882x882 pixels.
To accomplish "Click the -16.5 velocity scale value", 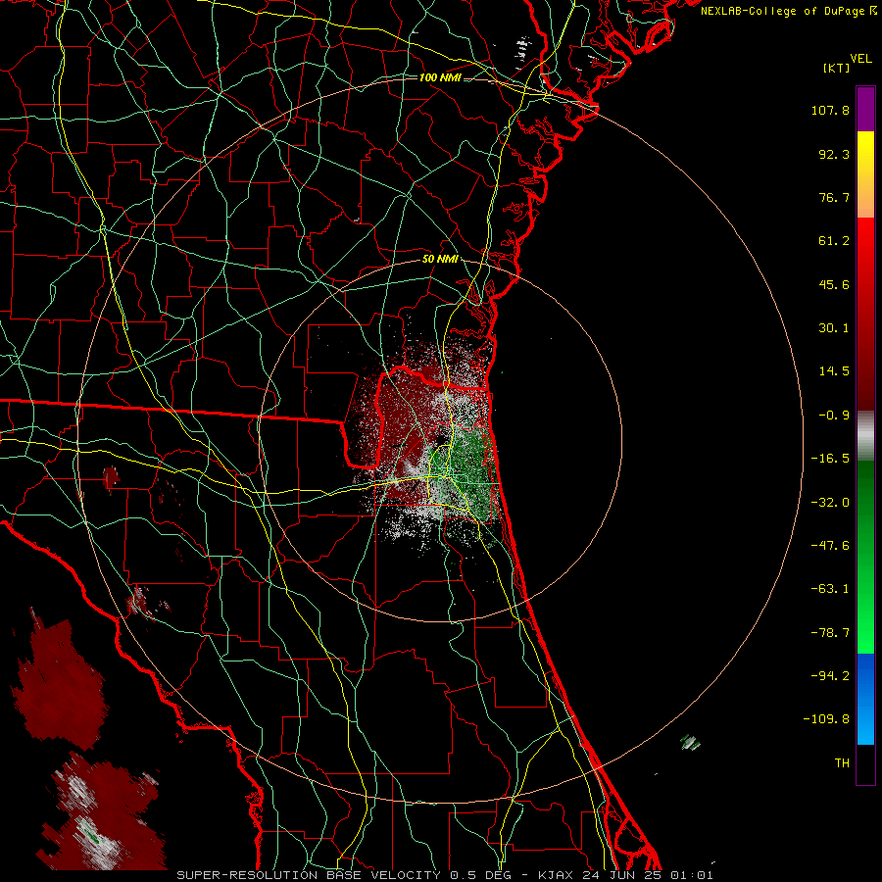I will point(830,459).
